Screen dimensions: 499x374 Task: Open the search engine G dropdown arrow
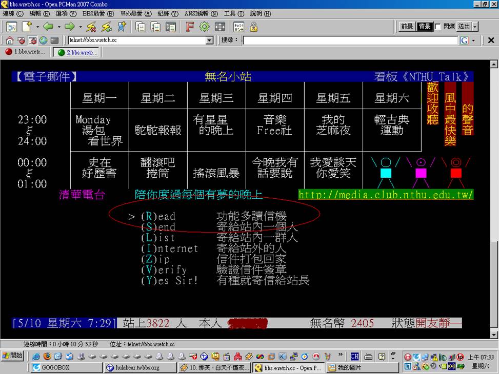point(473,40)
